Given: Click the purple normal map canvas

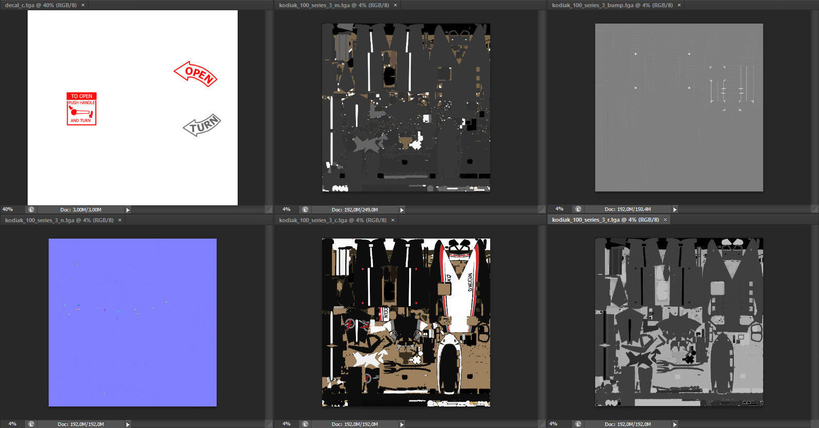Looking at the screenshot, I should pos(133,323).
